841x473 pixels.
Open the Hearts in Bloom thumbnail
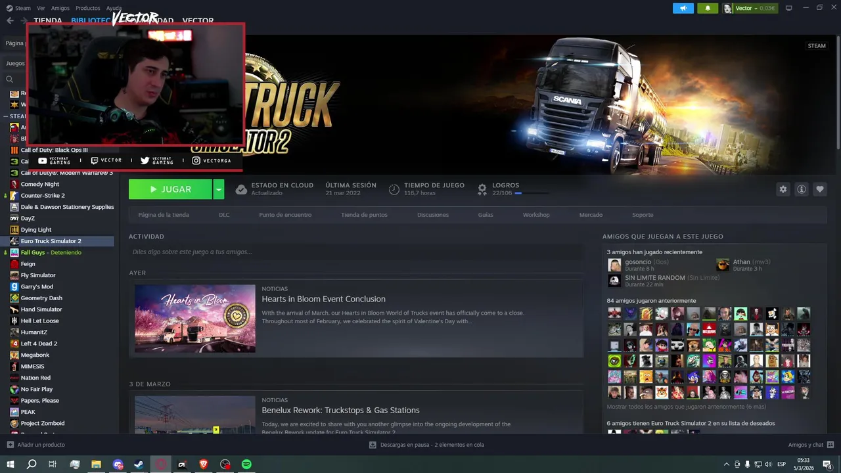(195, 319)
